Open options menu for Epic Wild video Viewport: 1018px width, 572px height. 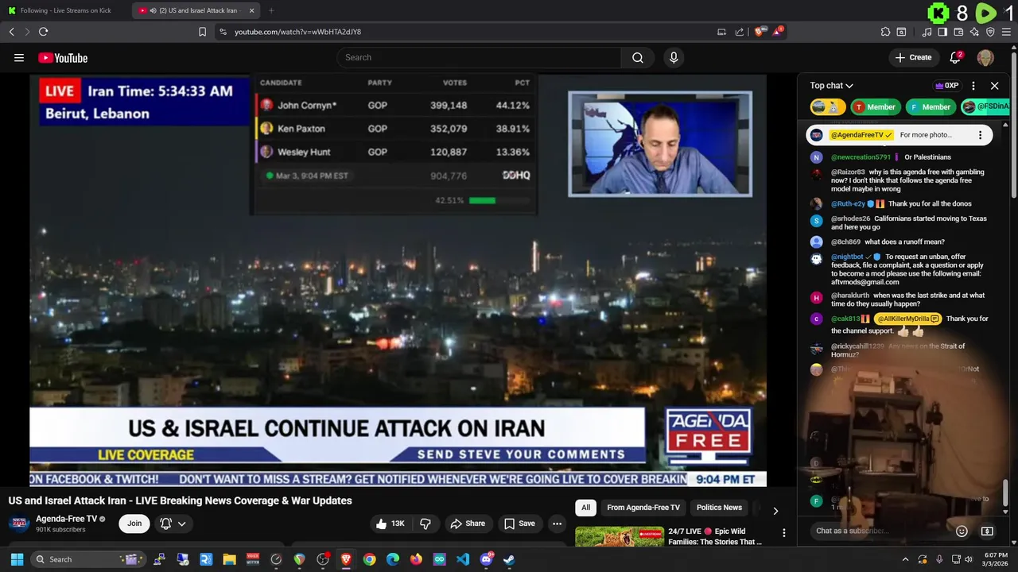(x=783, y=533)
